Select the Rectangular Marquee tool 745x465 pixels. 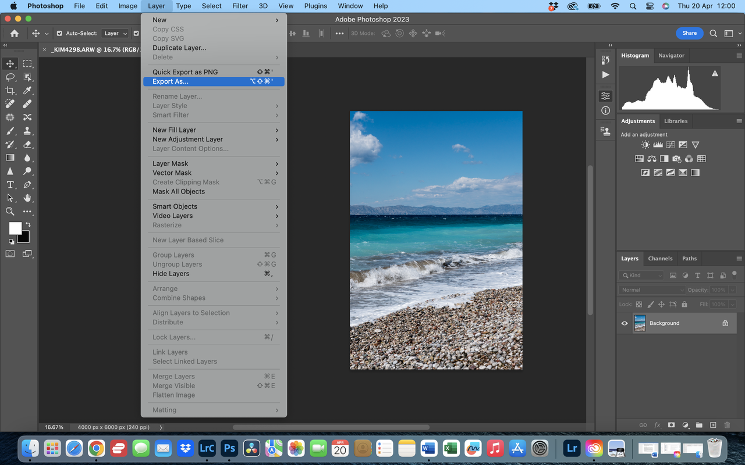[27, 64]
